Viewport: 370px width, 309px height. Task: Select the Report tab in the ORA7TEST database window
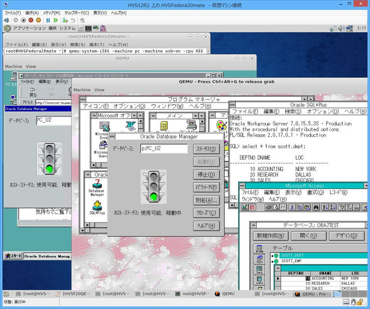[260, 280]
